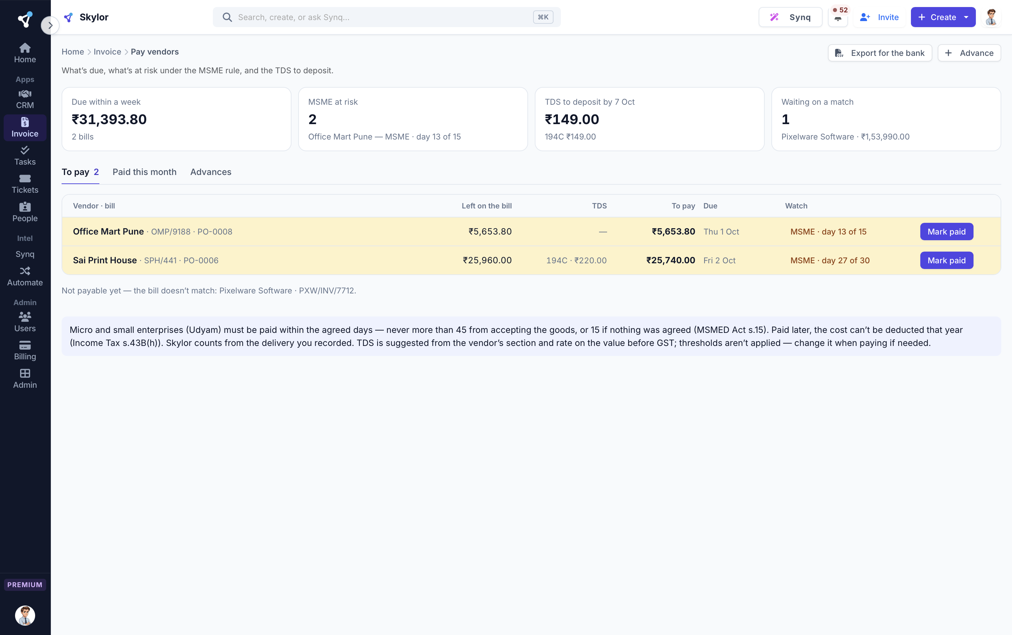Screen dimensions: 1012x635
Task: Open TDS to deposit by 7 Oct card
Action: pyautogui.click(x=650, y=119)
